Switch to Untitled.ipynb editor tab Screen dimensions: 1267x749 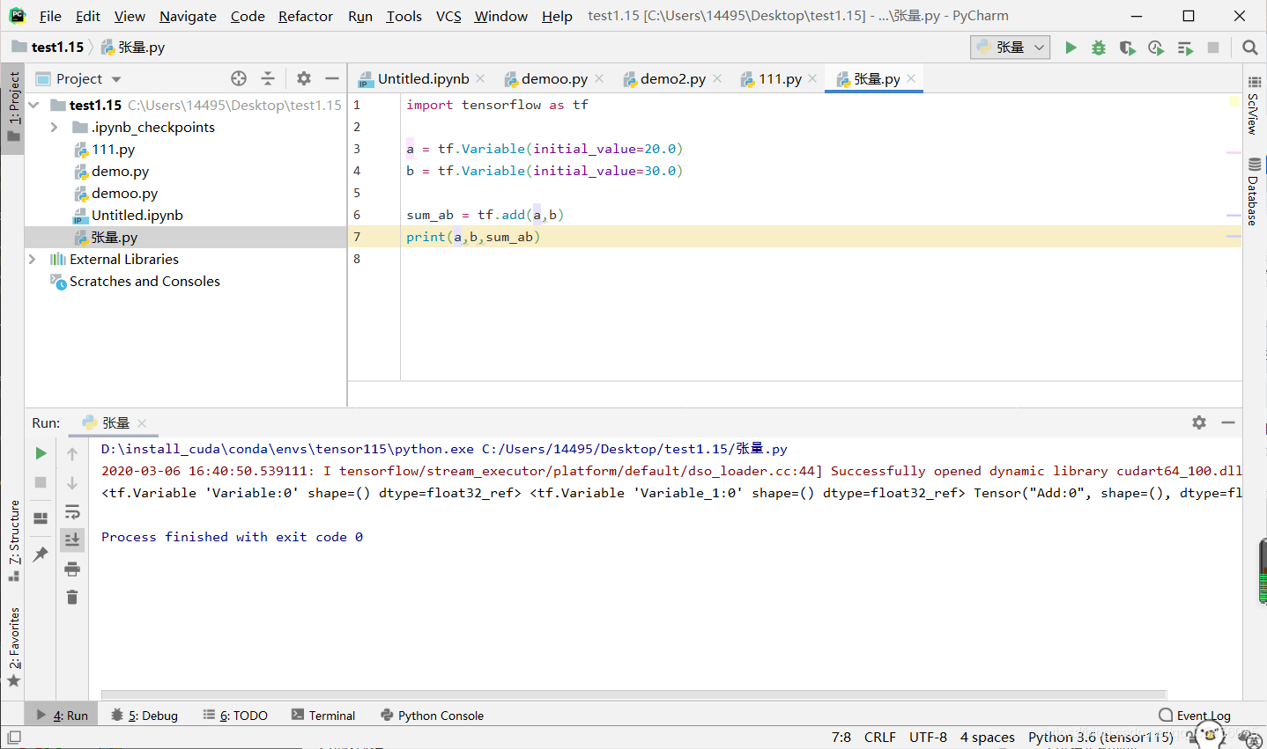tap(424, 78)
